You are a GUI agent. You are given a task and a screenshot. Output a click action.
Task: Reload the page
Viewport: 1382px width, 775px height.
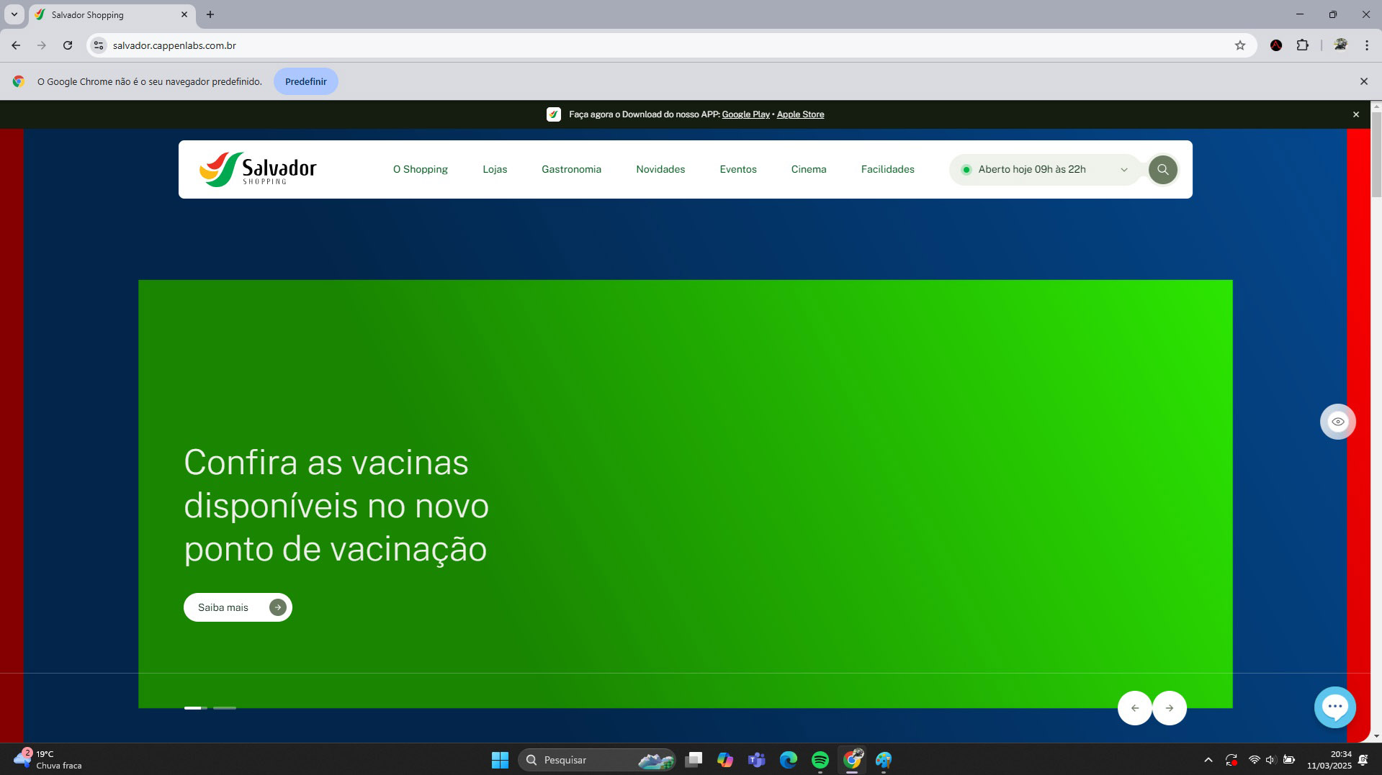68,45
